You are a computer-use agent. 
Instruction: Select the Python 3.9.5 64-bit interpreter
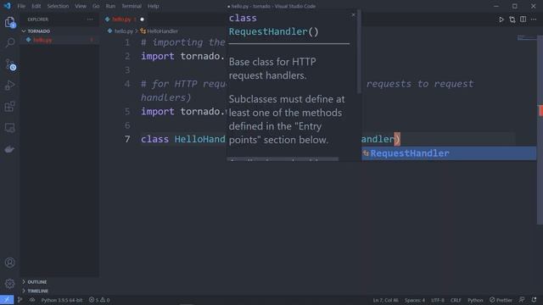click(x=62, y=300)
